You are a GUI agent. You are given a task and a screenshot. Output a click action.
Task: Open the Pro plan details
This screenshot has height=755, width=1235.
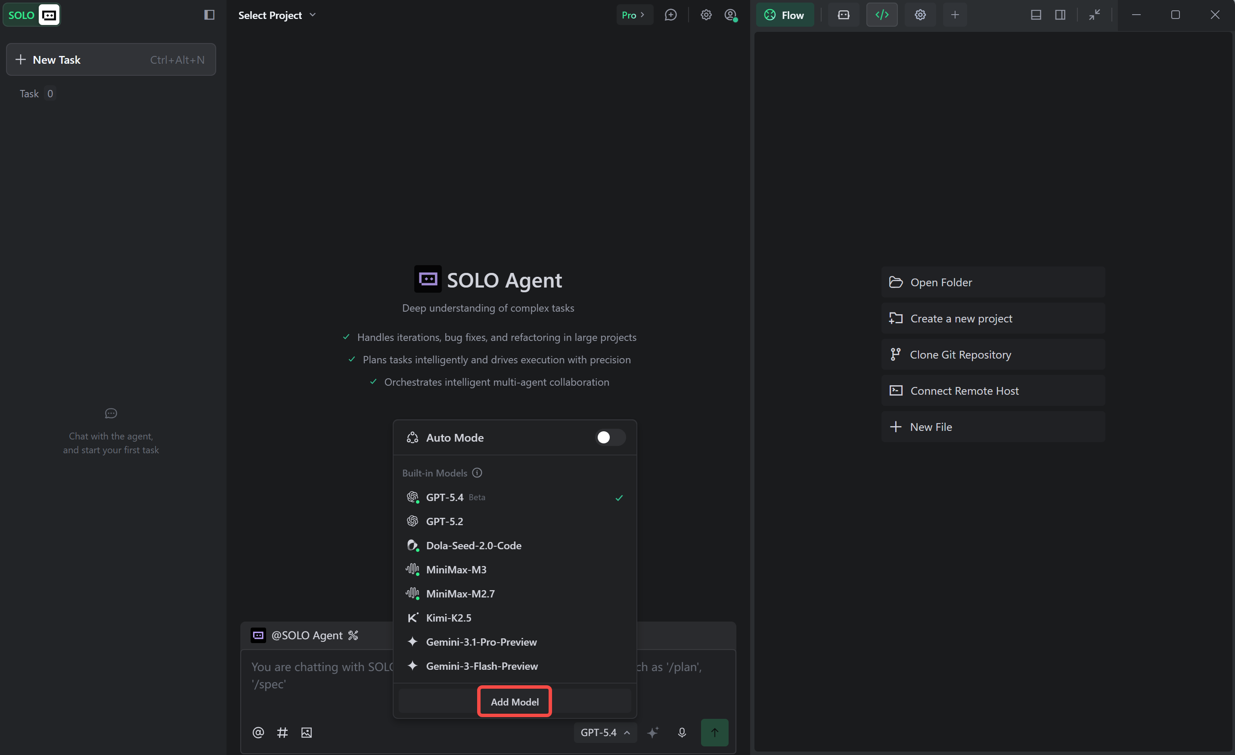(634, 15)
